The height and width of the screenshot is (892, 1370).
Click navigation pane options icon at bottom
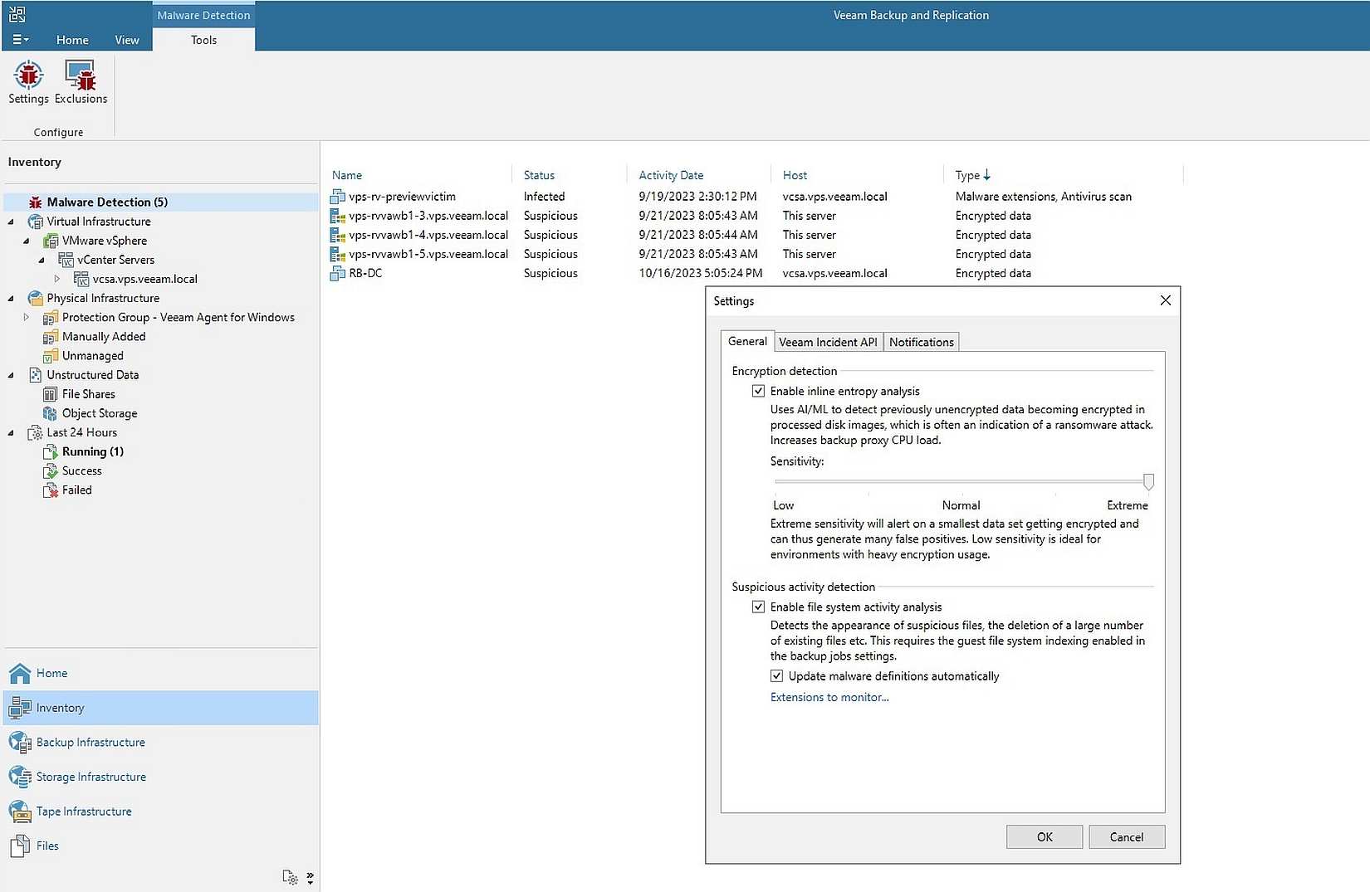[290, 877]
